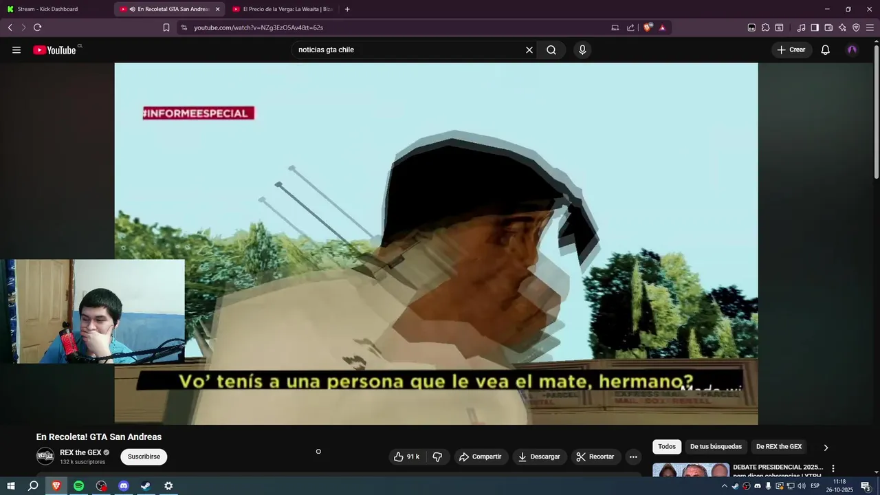Open the Windows Start menu
The height and width of the screenshot is (495, 880).
click(x=10, y=486)
